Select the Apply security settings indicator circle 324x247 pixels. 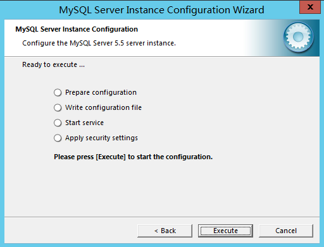(58, 138)
